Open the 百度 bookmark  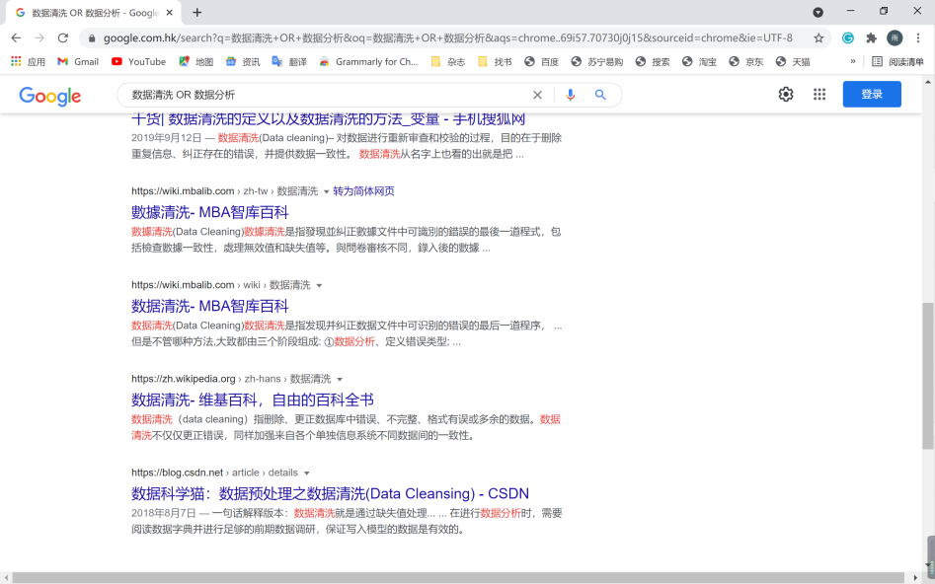541,61
